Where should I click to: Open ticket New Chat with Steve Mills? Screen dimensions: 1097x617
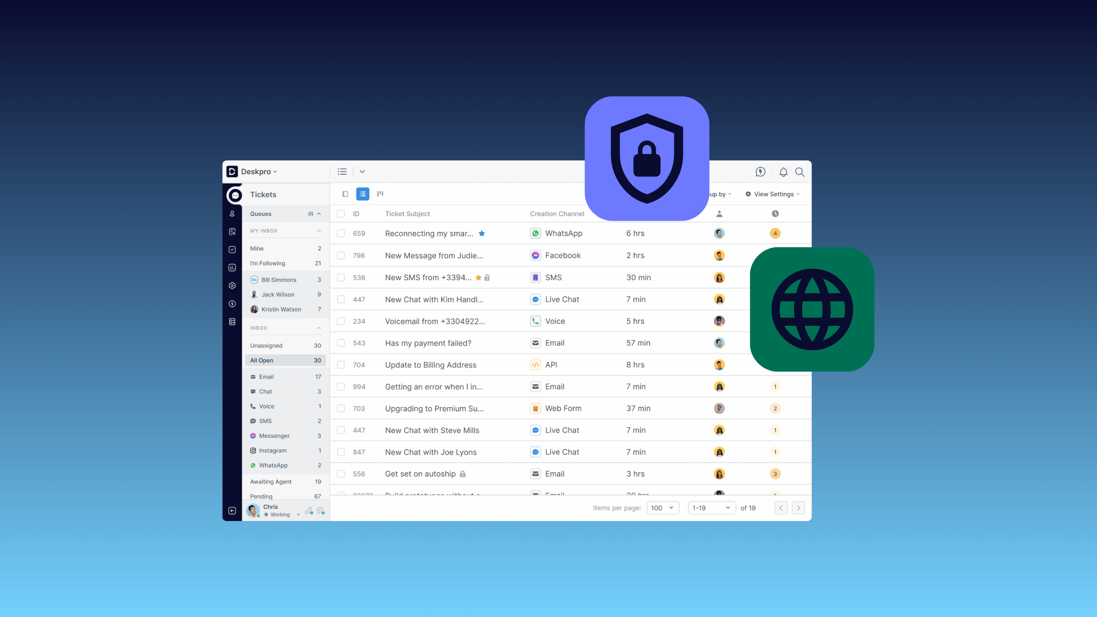[x=432, y=430]
